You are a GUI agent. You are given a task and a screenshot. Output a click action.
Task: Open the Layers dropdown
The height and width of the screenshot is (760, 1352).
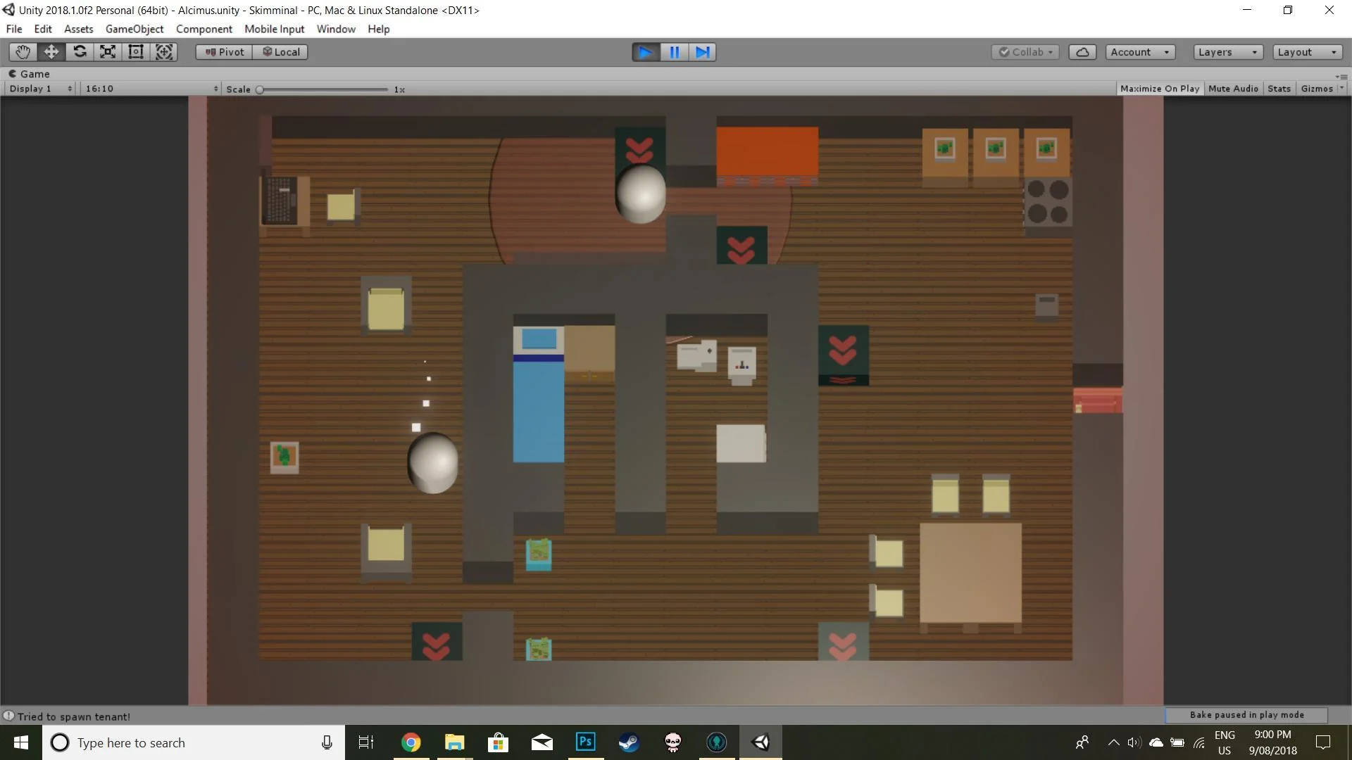click(x=1228, y=52)
